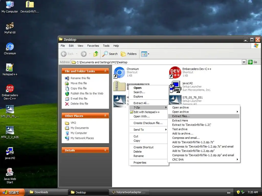Image resolution: width=262 pixels, height=196 pixels.
Task: Select the Chromium desktop shortcut
Action: coord(10,49)
